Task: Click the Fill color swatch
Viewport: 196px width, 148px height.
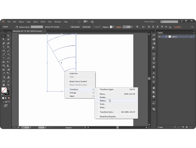Action: pos(4,90)
